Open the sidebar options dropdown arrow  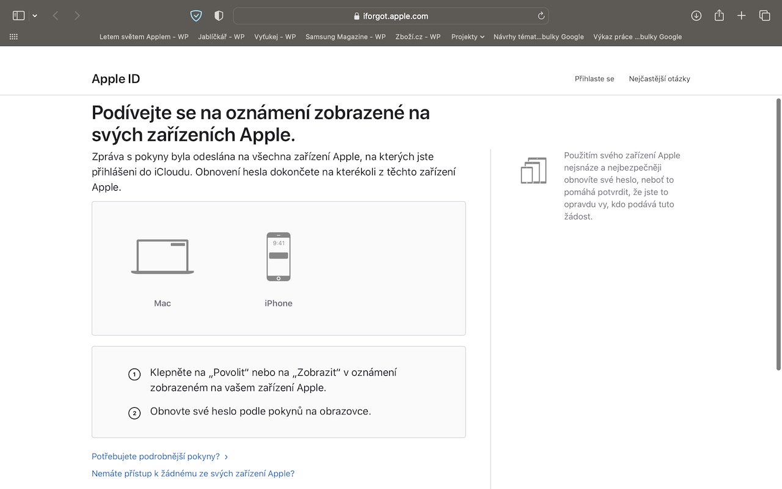35,16
